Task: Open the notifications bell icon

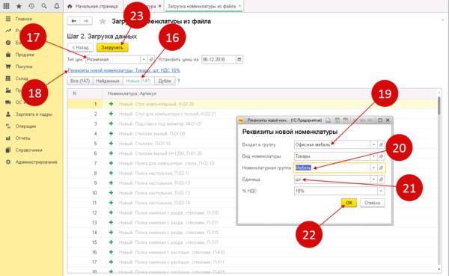Action: click(57, 6)
